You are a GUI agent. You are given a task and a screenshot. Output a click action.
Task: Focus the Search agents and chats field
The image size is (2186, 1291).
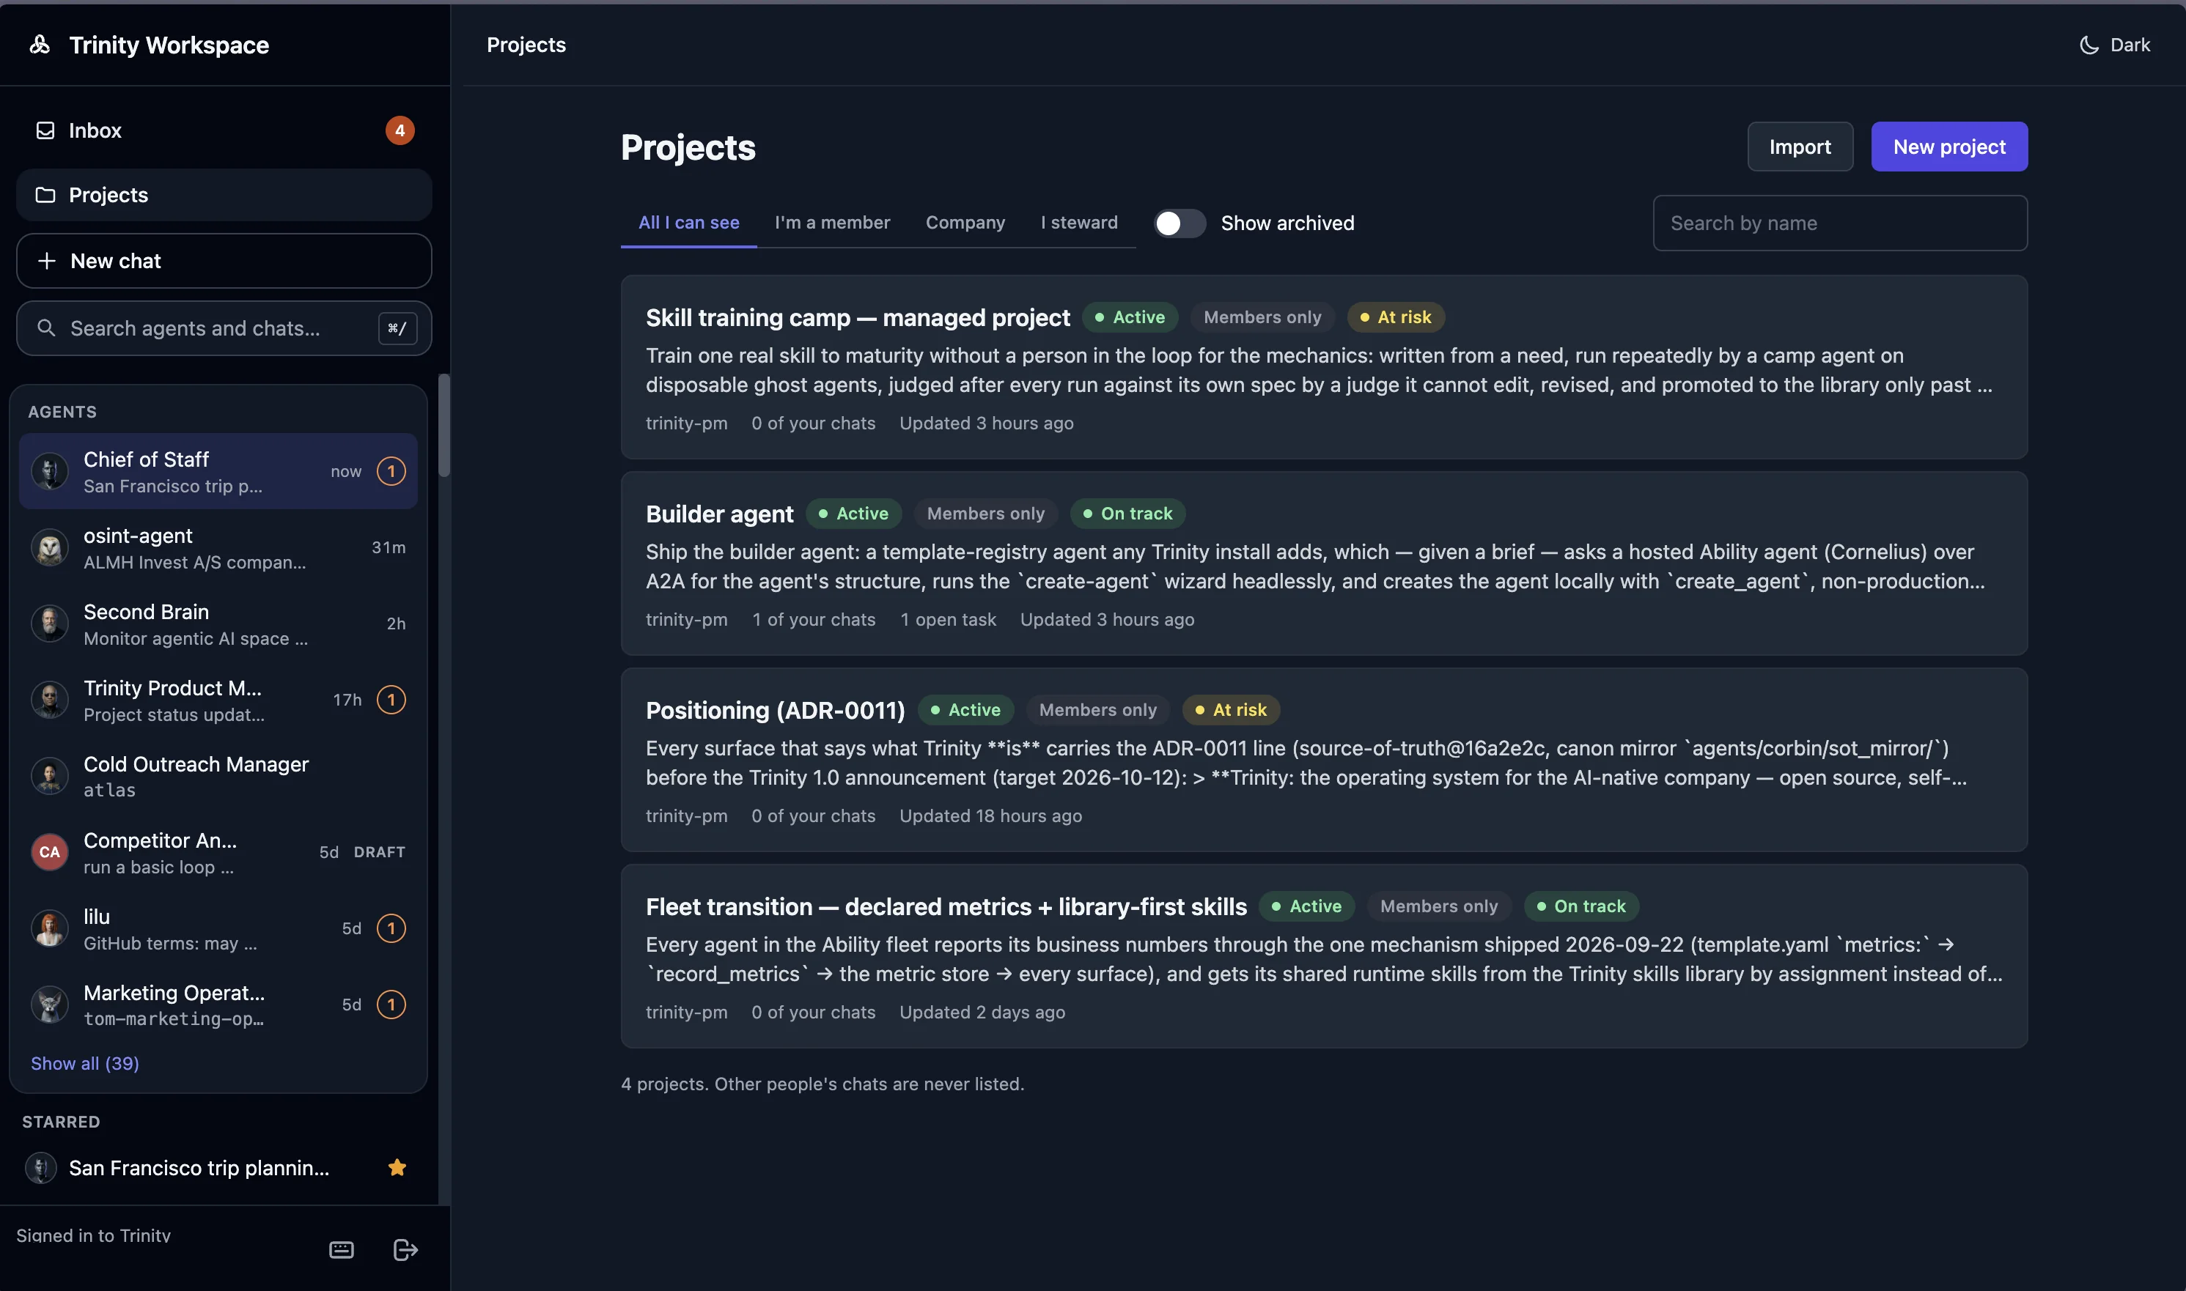pyautogui.click(x=224, y=328)
